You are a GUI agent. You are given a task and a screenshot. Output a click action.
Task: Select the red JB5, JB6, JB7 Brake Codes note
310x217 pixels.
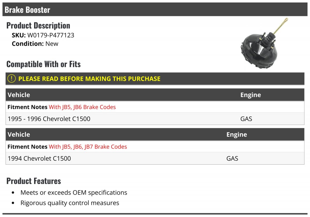(88, 147)
